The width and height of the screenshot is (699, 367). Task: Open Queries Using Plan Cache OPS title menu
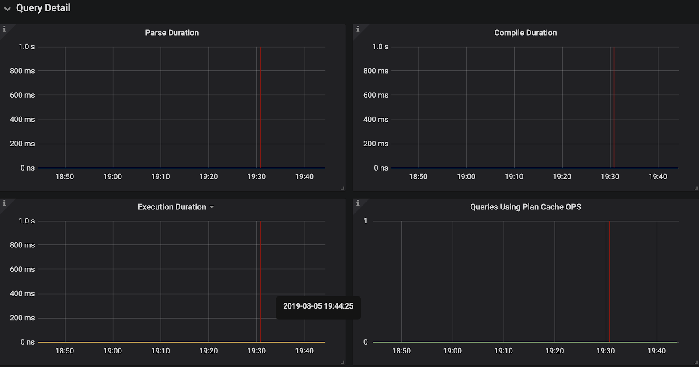[525, 207]
